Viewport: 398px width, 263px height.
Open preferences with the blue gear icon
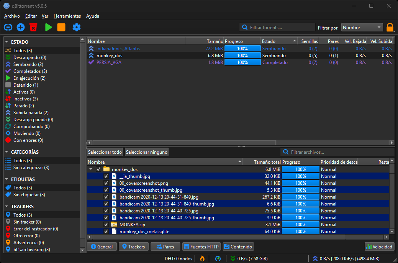pos(77,27)
